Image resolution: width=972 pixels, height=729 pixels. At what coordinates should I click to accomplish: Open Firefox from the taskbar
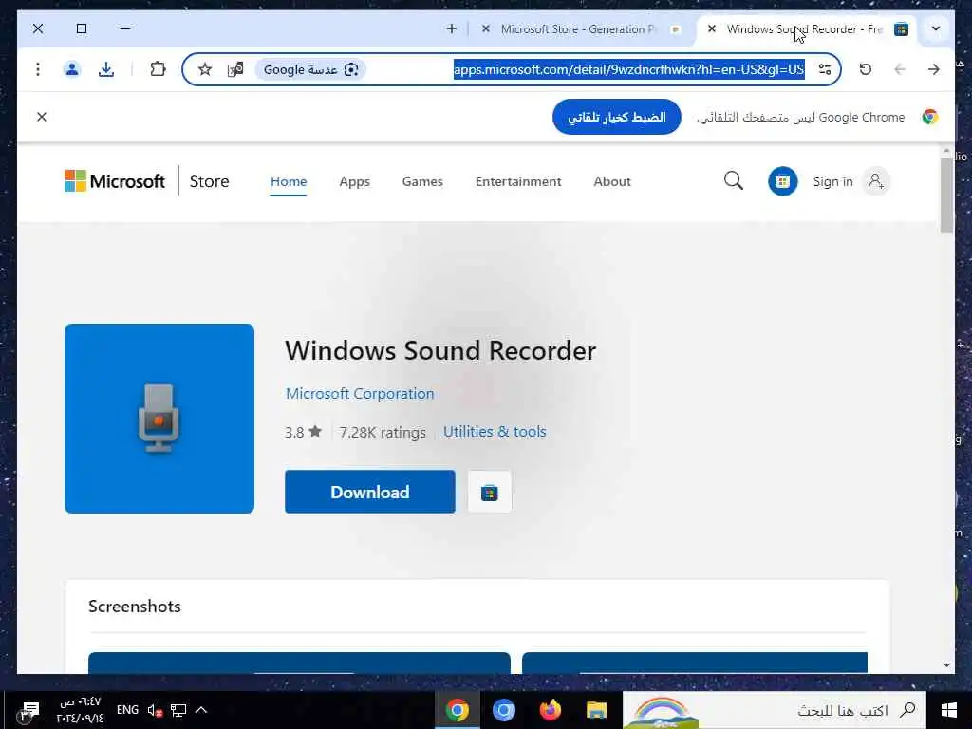click(550, 710)
